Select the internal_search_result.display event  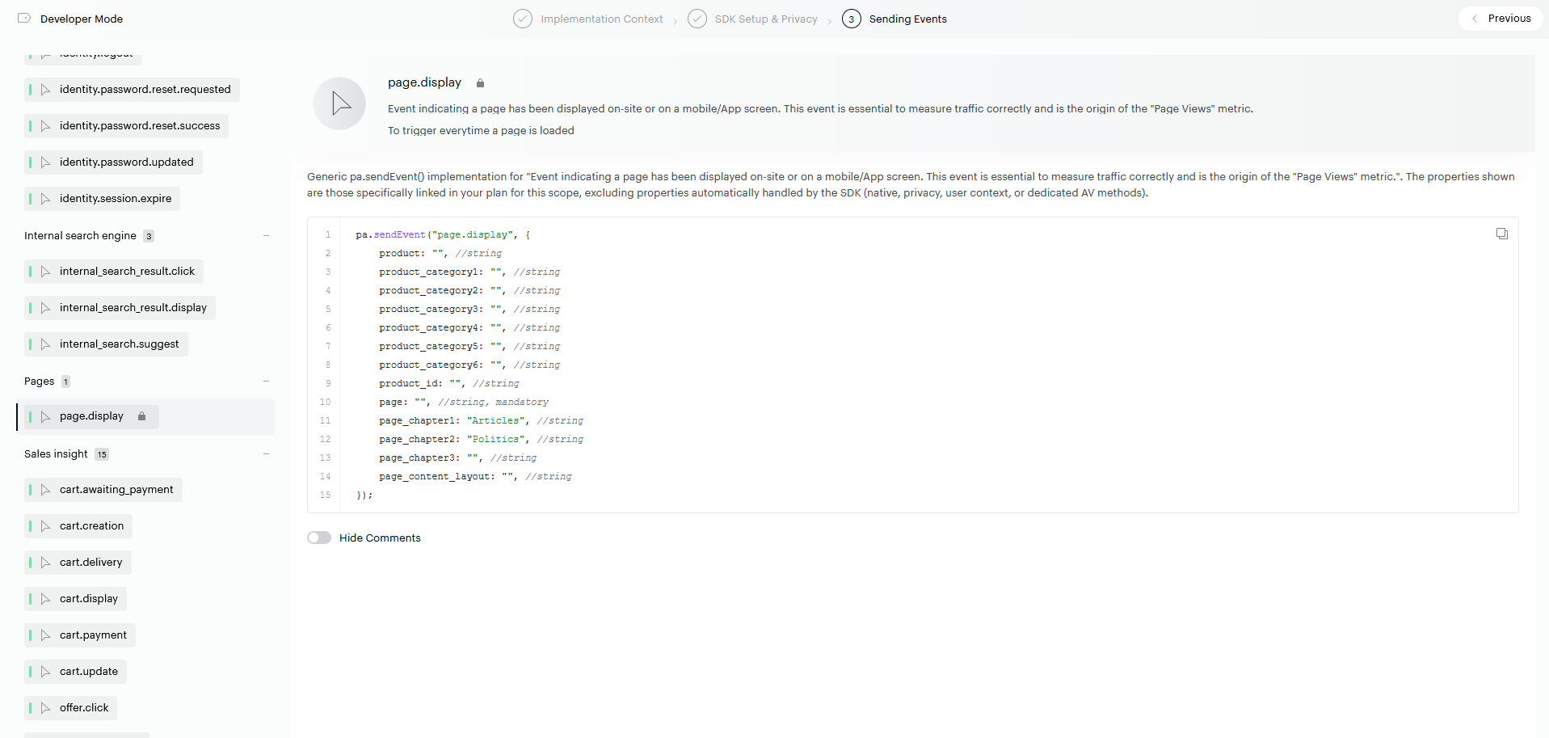coord(133,308)
